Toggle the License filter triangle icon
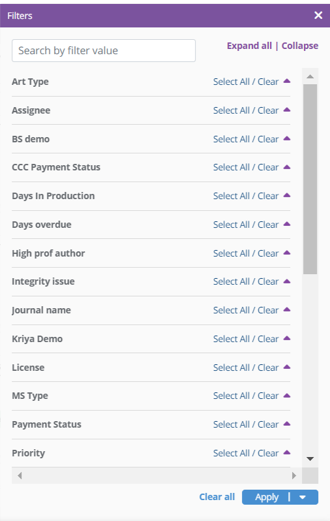This screenshot has width=330, height=521. pyautogui.click(x=287, y=367)
